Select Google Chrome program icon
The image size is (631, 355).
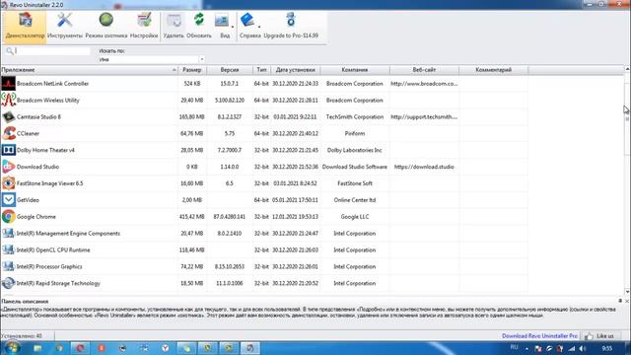8,217
